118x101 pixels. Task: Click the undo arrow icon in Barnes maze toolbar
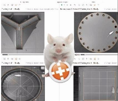click(x=75, y=5)
